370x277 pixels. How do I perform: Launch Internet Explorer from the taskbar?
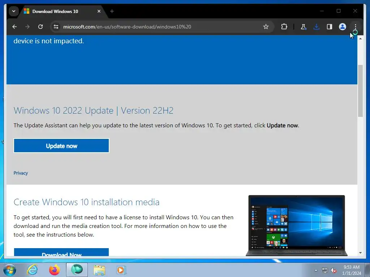pyautogui.click(x=32, y=270)
